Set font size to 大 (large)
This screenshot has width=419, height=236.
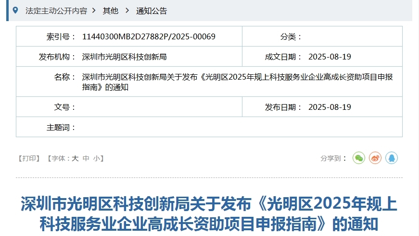click(x=75, y=158)
